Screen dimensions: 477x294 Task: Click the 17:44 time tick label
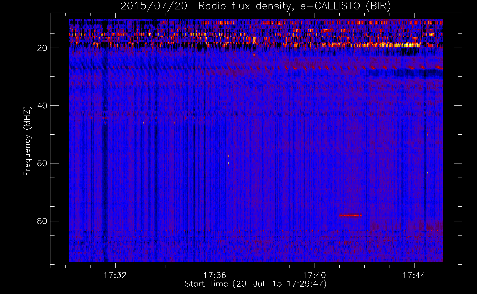(x=414, y=275)
